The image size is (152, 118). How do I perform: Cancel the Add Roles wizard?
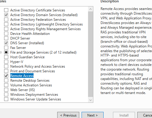point(145,115)
